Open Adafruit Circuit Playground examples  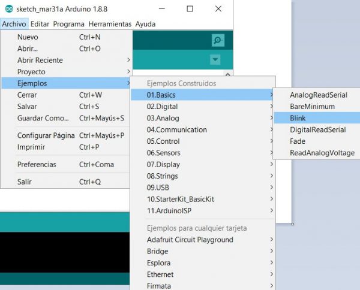pyautogui.click(x=203, y=240)
